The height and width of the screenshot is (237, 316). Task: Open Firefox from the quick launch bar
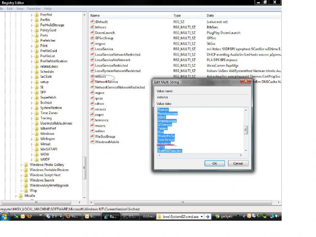(29, 216)
